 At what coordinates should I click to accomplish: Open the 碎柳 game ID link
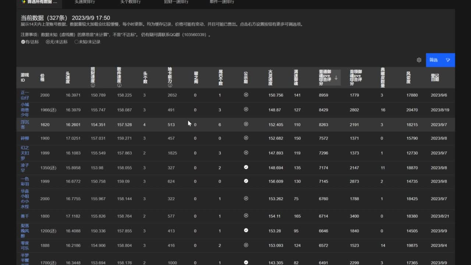pyautogui.click(x=25, y=138)
